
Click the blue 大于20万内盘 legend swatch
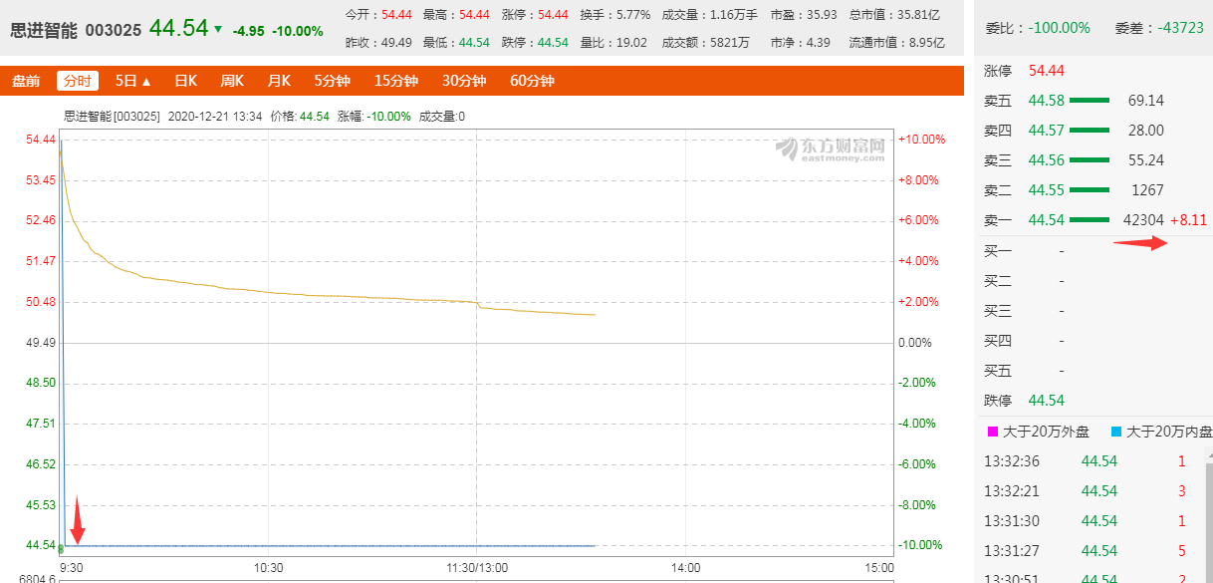[x=1116, y=432]
